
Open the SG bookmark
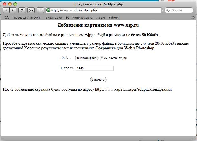pyautogui.click(x=67, y=18)
